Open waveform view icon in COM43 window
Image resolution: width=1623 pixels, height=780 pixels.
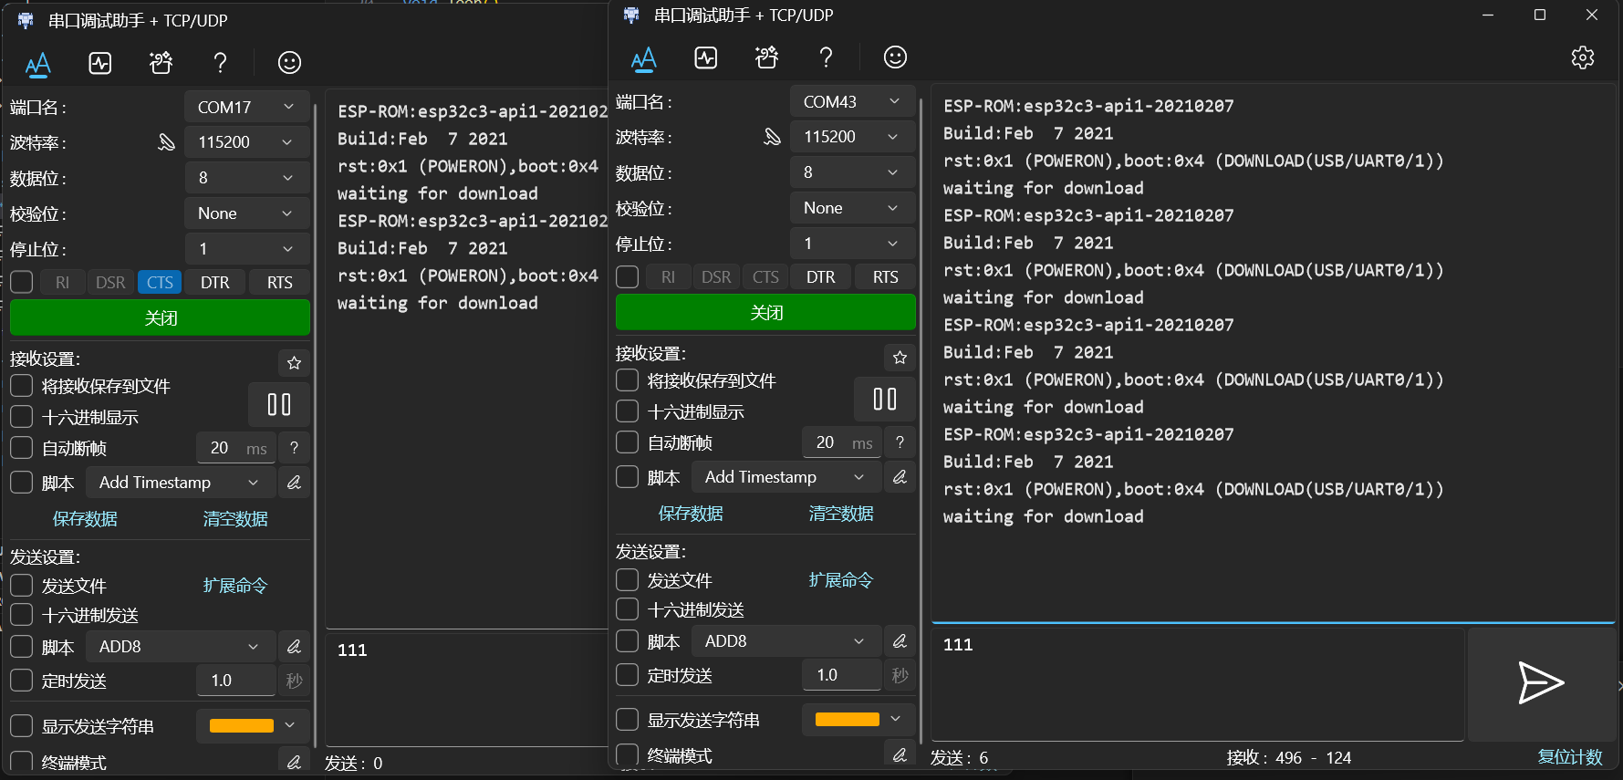tap(705, 57)
